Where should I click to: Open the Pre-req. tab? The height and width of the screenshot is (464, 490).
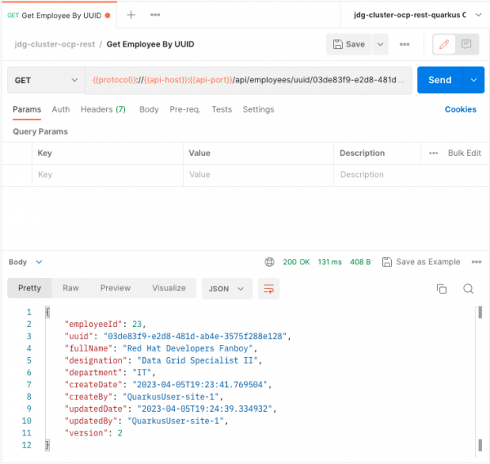185,109
